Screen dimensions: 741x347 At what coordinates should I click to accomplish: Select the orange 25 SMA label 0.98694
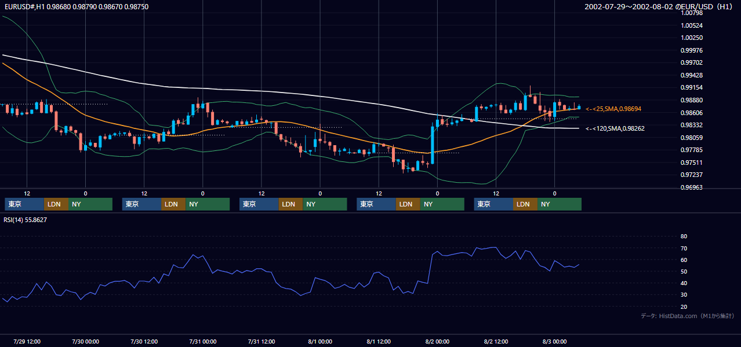(x=613, y=109)
